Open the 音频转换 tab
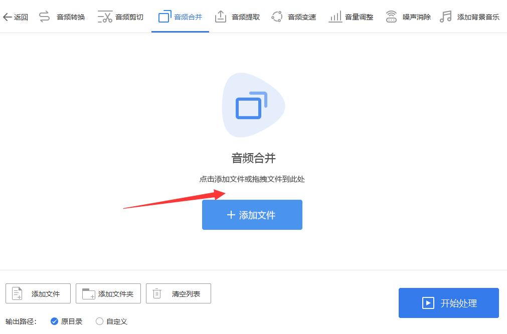The width and height of the screenshot is (507, 334). coord(62,16)
